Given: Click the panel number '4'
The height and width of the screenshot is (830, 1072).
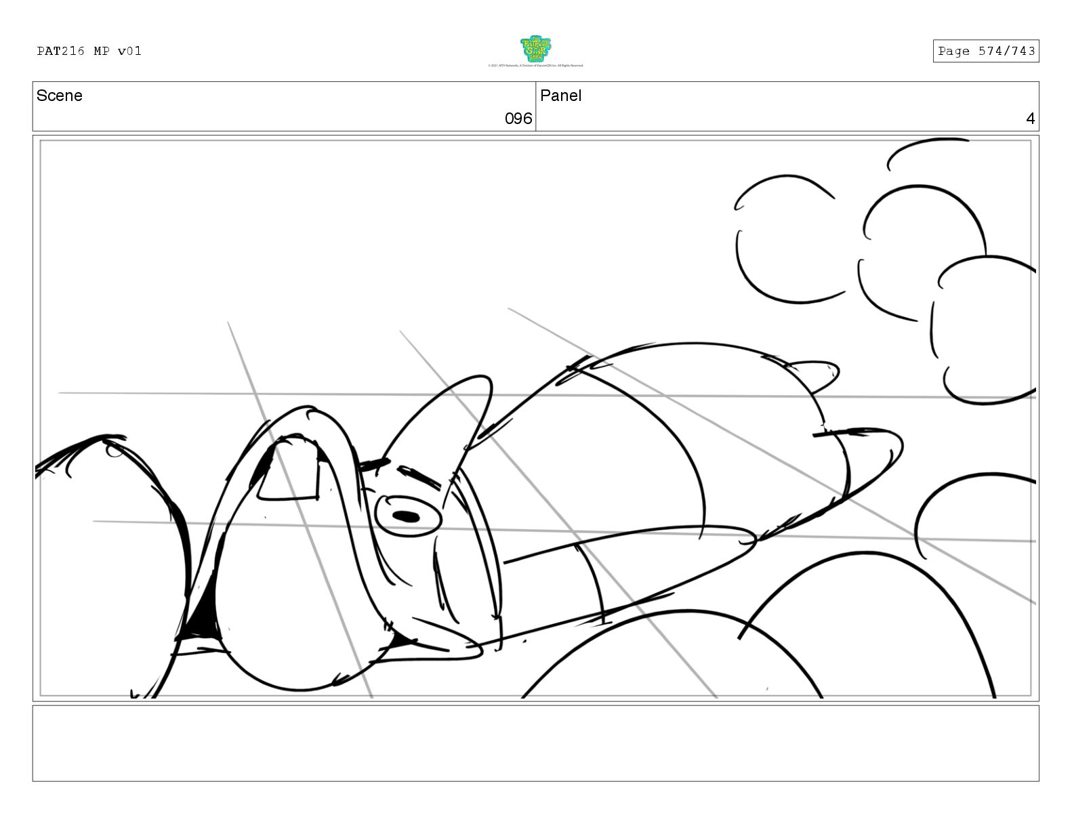Looking at the screenshot, I should coord(1031,119).
